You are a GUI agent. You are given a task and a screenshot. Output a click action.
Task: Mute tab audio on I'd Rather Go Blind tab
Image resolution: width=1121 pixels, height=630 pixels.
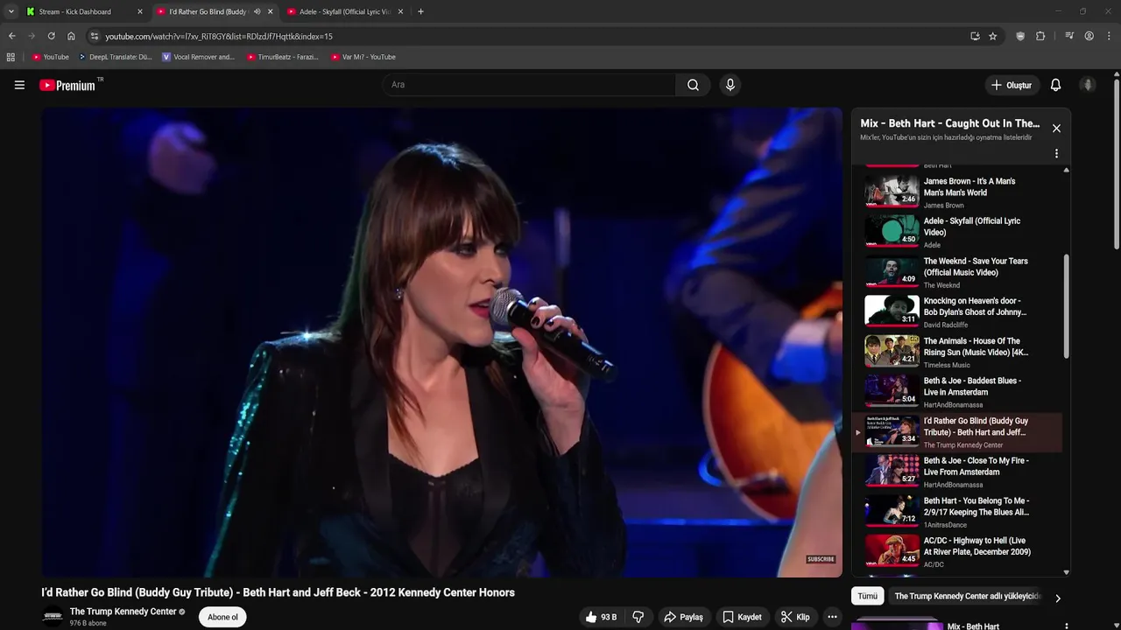[x=257, y=11]
